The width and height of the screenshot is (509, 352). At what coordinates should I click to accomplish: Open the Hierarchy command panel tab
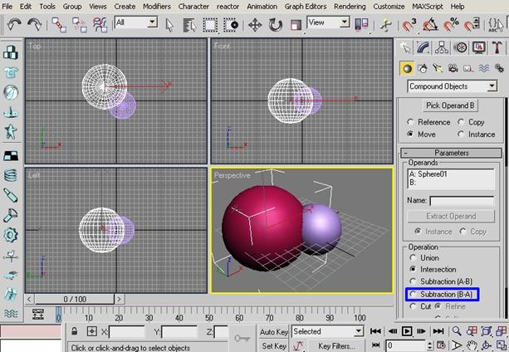point(442,48)
